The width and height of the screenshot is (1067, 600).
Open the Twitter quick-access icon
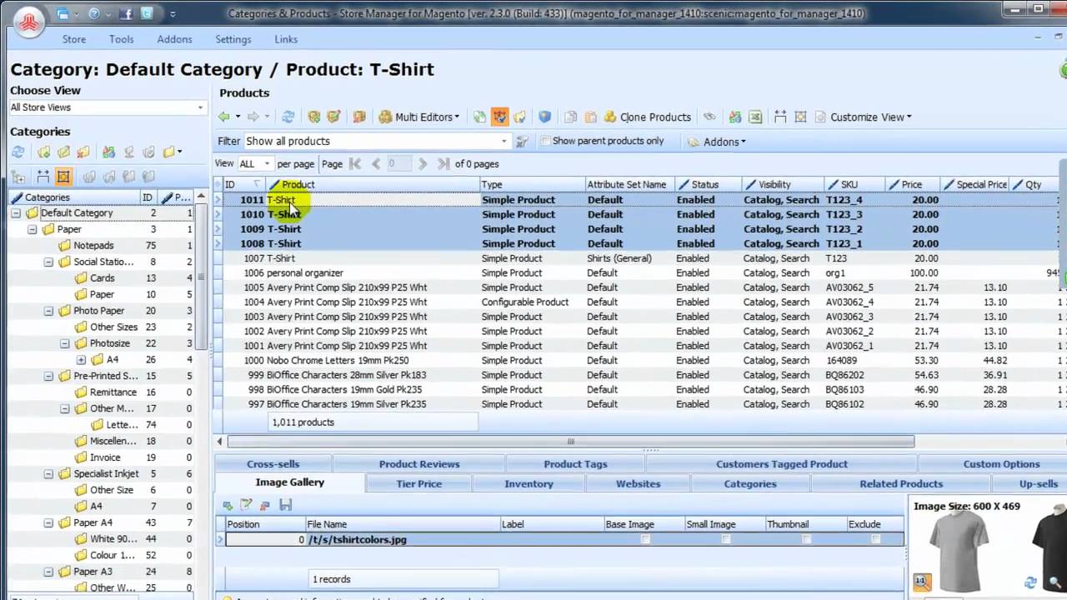[x=148, y=13]
